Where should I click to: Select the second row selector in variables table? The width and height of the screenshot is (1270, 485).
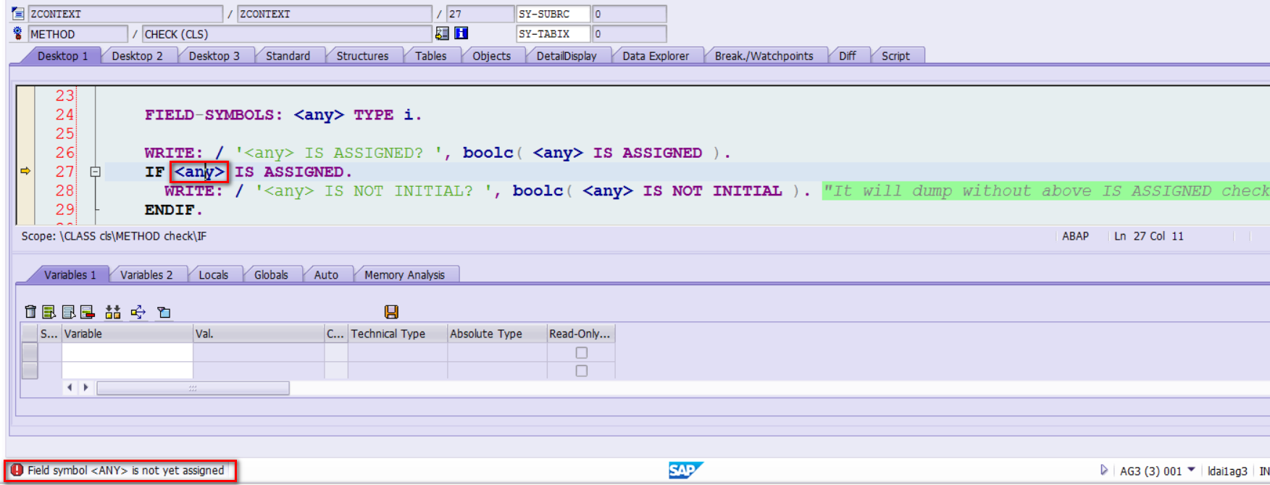coord(30,371)
